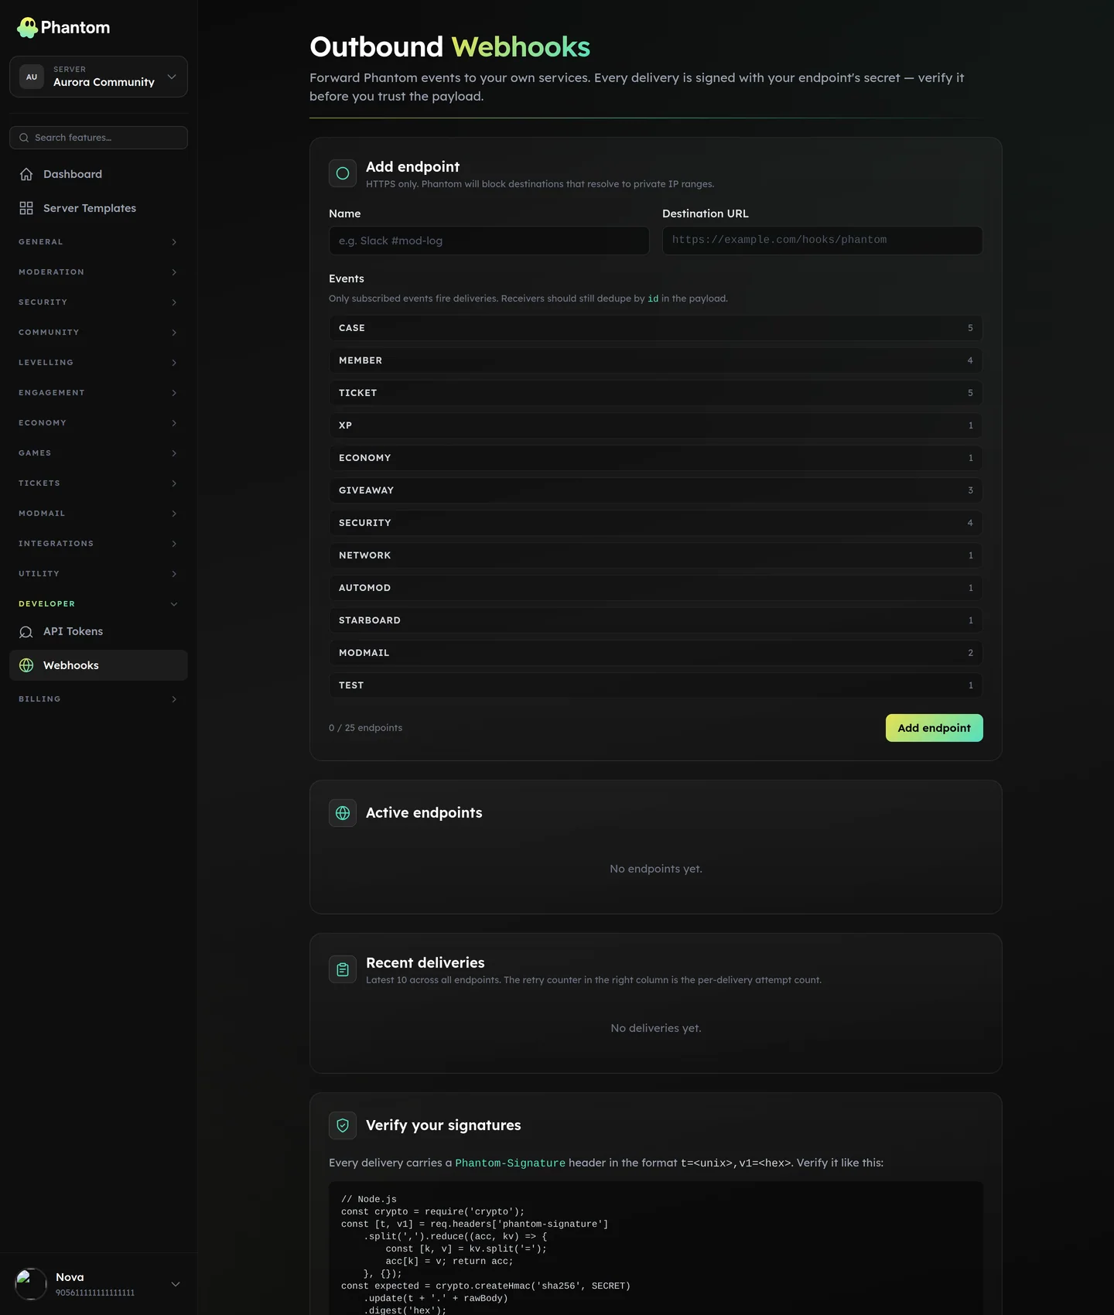Expand the ECONOMY events group

(655, 458)
